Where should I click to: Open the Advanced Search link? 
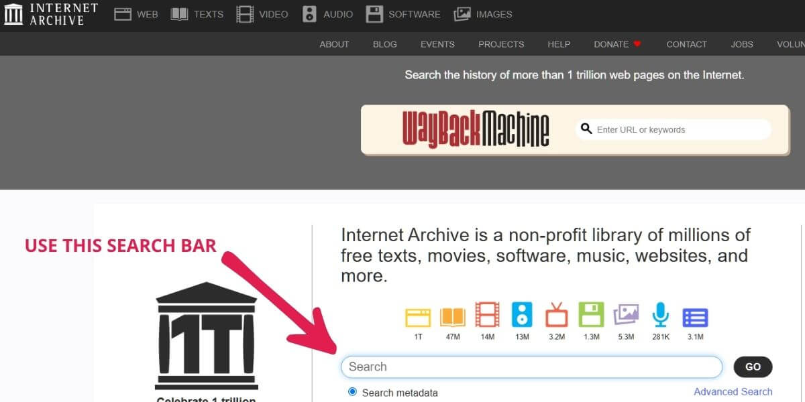coord(733,391)
